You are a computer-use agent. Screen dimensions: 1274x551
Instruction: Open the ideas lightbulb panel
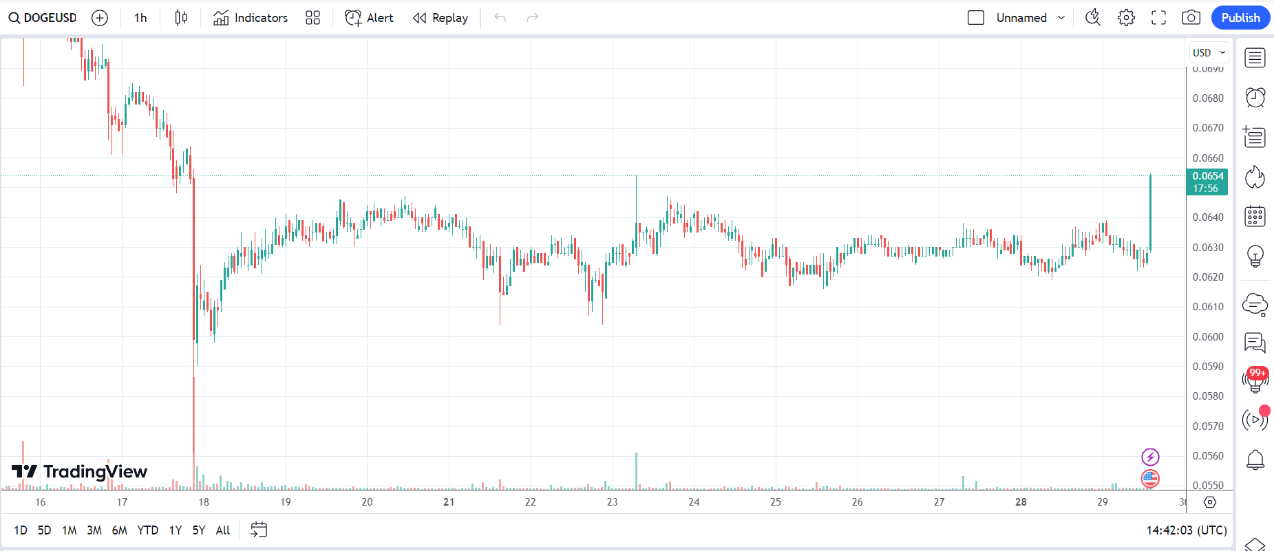(1255, 257)
